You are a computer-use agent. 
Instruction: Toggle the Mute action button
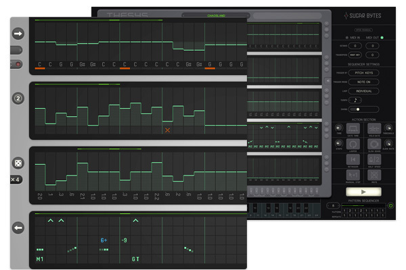(x=374, y=175)
